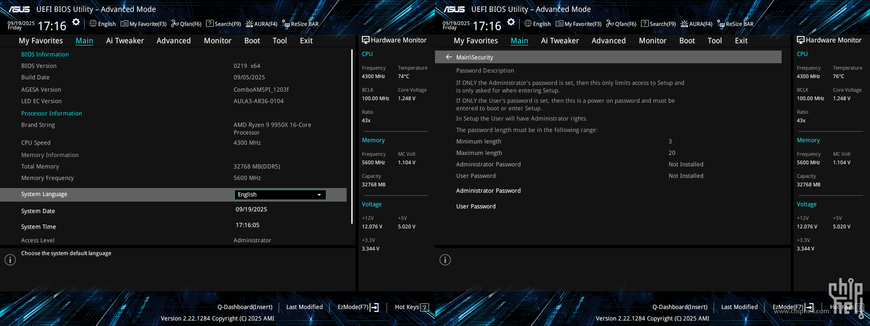Click Main tab on the BIOS Information screen
Viewport: 870px width, 326px height.
(85, 41)
